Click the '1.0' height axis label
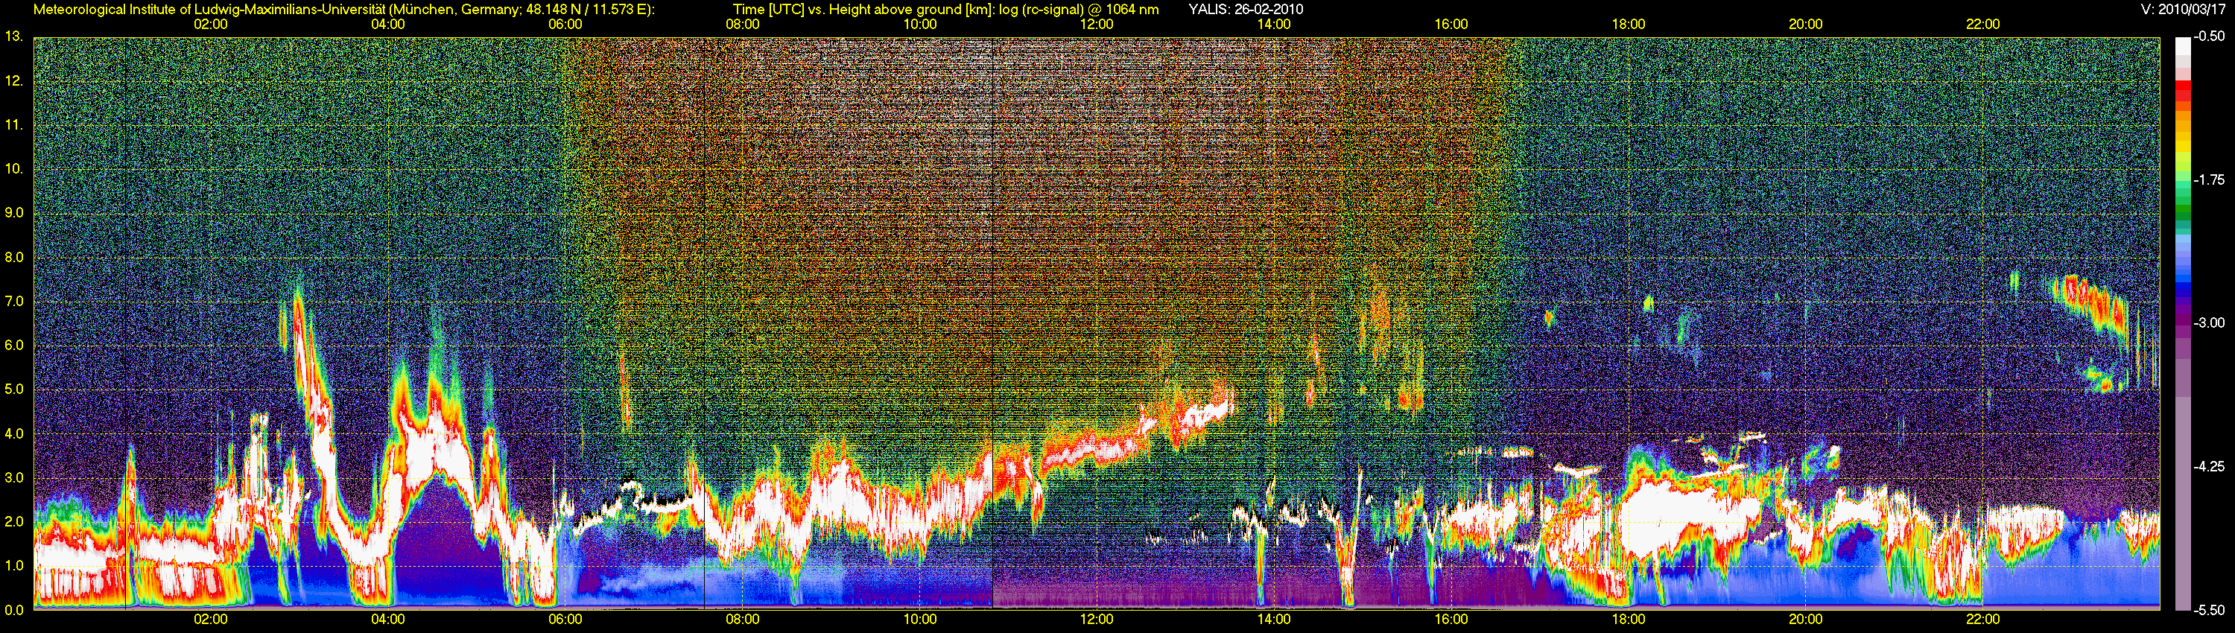The image size is (2235, 633). (13, 565)
